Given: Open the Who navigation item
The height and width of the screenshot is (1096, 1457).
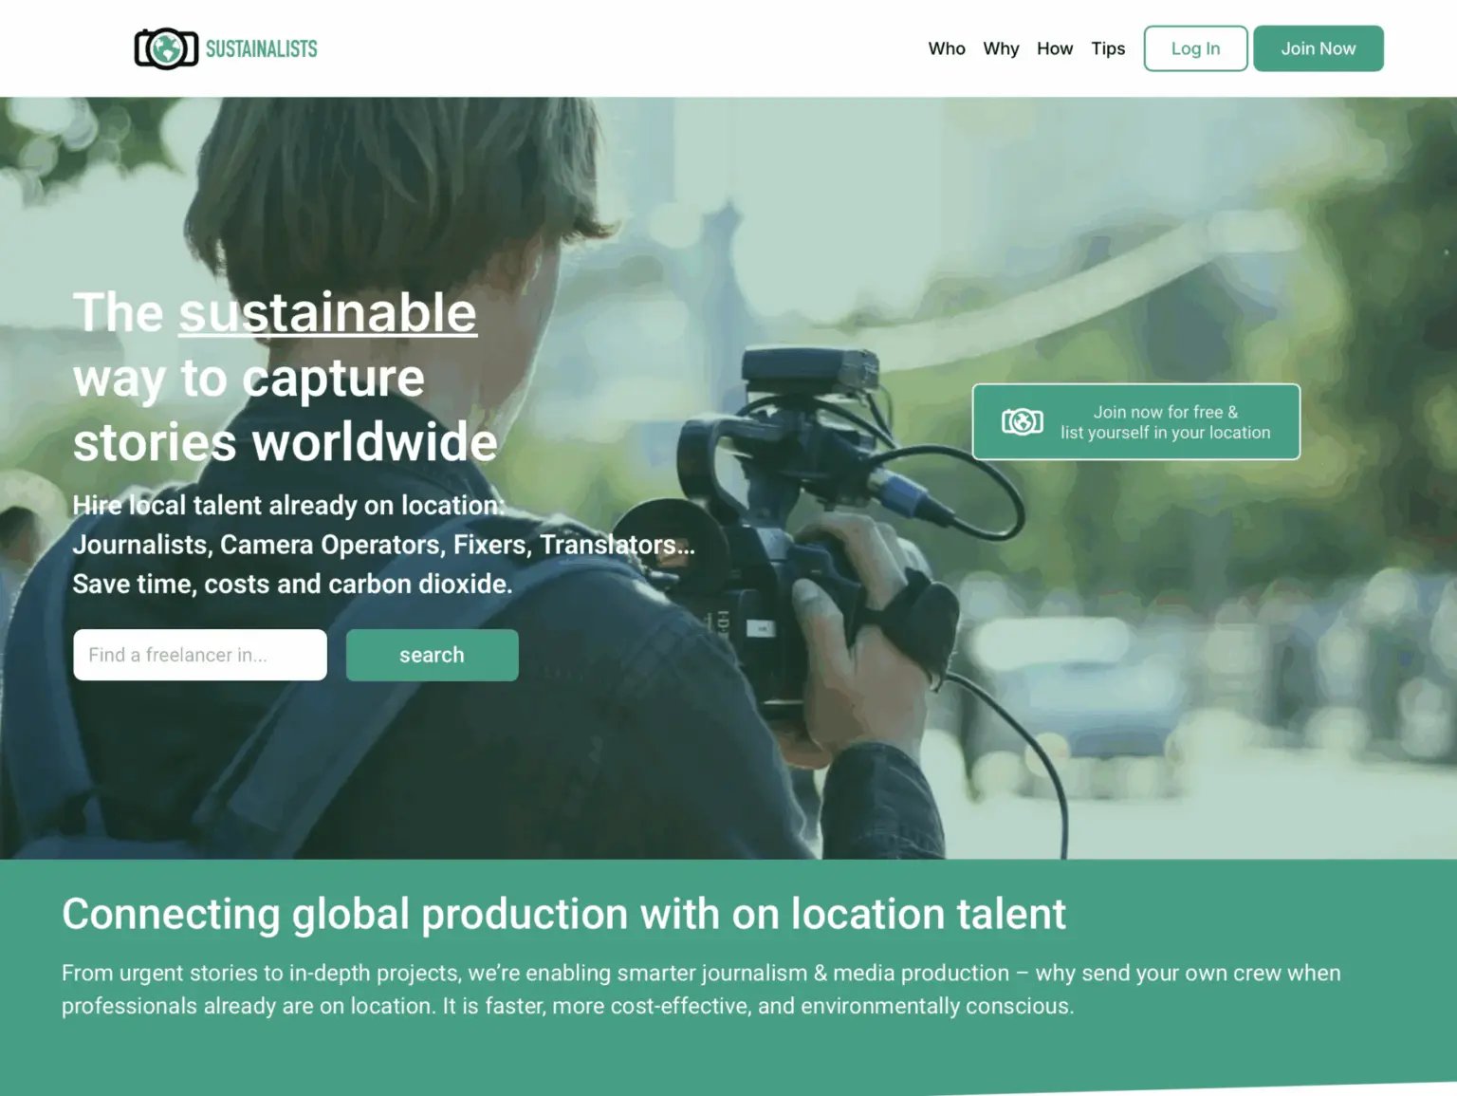Looking at the screenshot, I should click(946, 48).
